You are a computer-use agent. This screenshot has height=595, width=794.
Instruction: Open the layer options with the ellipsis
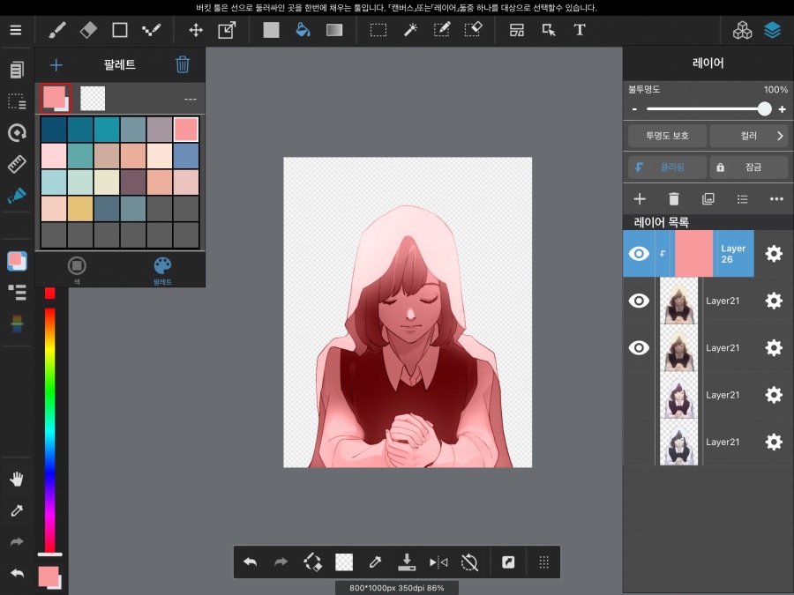tap(776, 198)
